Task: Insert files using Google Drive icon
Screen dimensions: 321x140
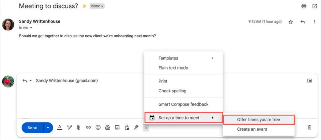Action: click(108, 127)
